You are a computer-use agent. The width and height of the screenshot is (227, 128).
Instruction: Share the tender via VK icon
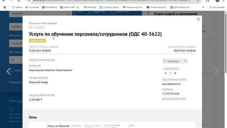tap(166, 73)
